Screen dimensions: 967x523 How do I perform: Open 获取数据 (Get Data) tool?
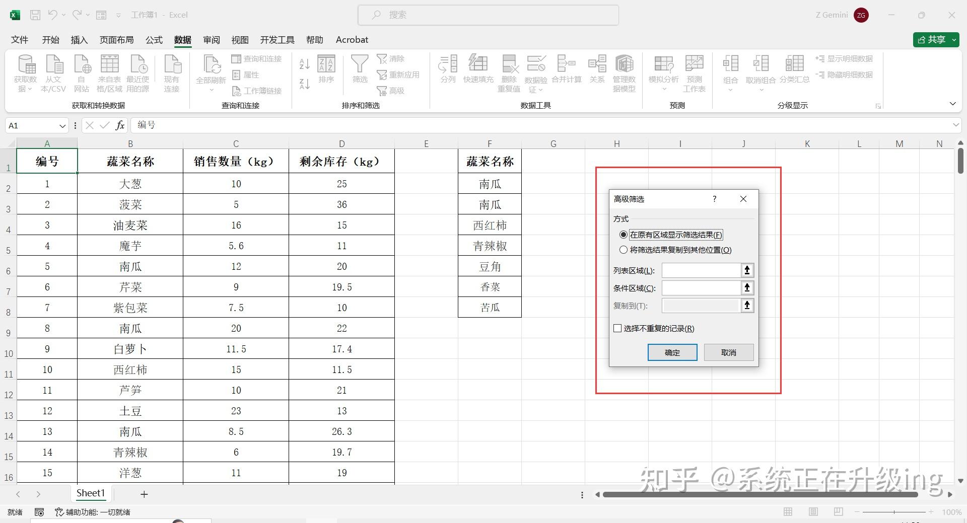26,73
